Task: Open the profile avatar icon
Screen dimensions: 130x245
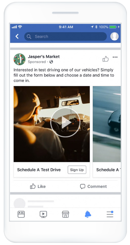Action: (x=114, y=36)
